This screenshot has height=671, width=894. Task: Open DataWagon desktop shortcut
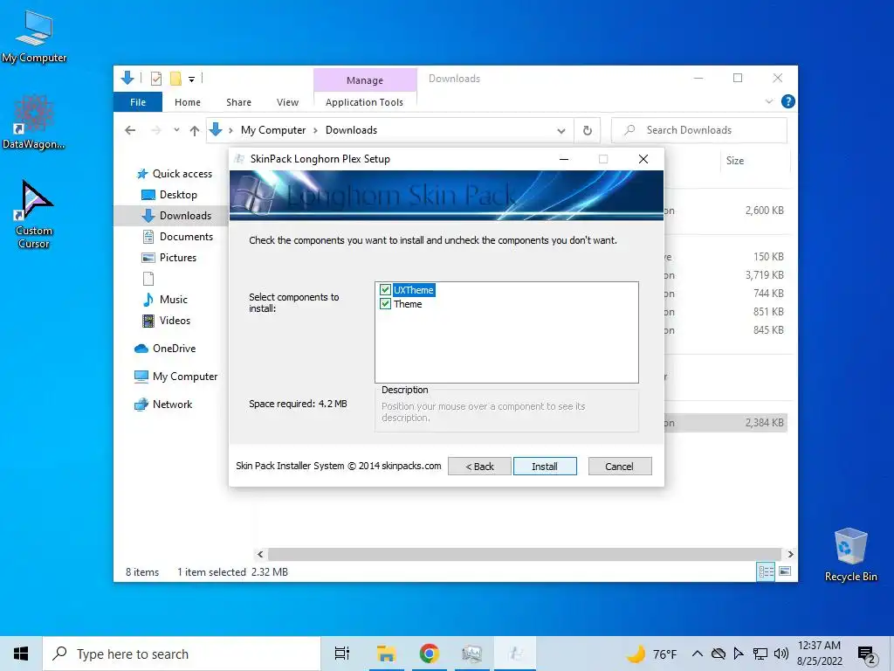(x=34, y=122)
